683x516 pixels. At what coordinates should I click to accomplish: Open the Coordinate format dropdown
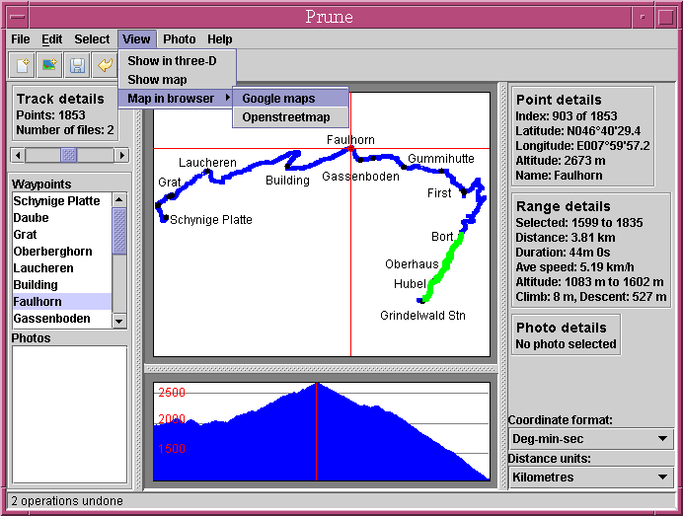click(x=591, y=439)
